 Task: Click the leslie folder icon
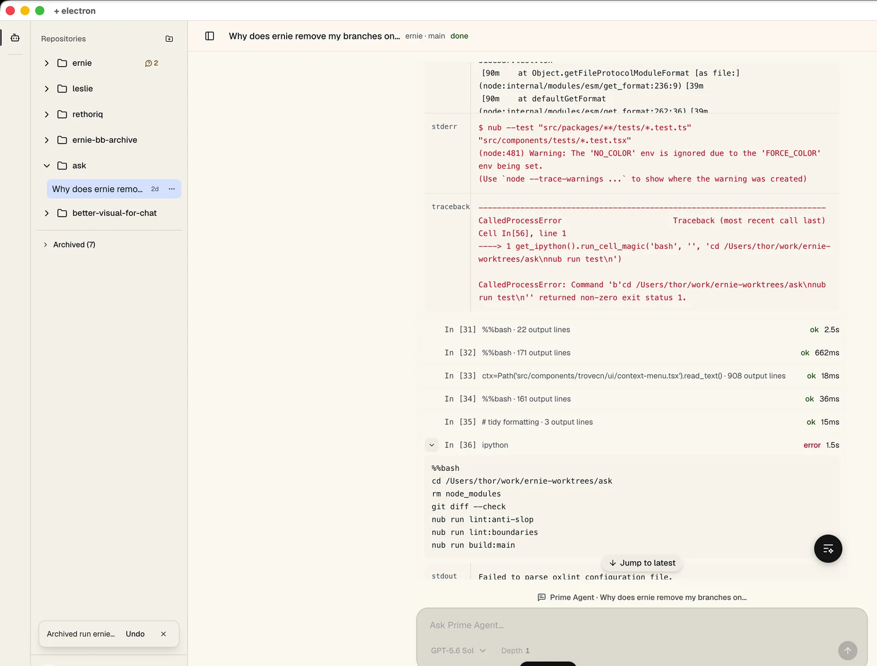pyautogui.click(x=62, y=89)
